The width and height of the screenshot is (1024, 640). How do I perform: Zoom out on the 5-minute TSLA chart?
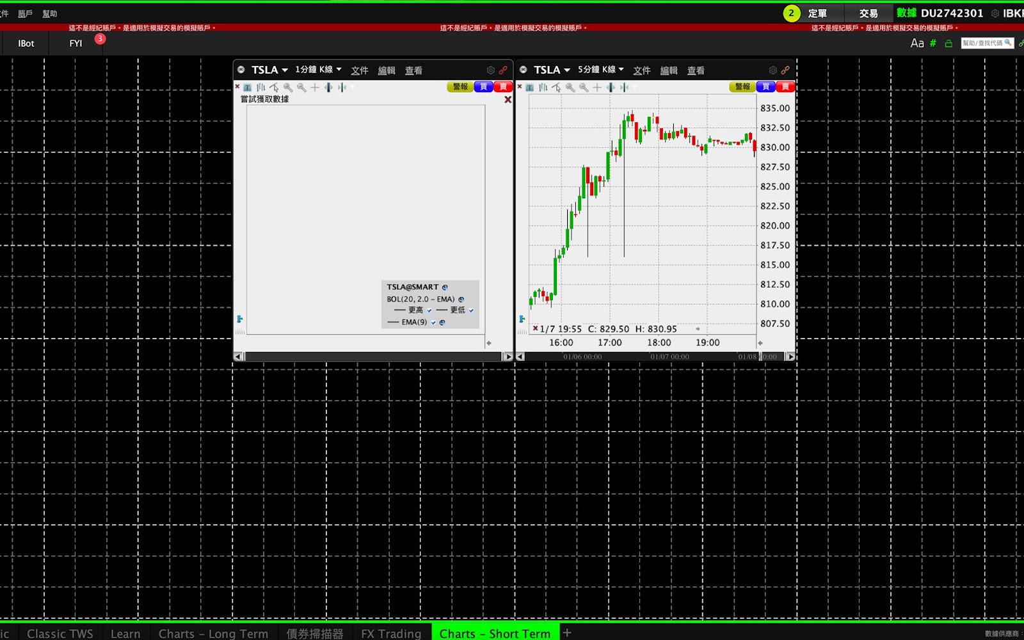coord(584,88)
